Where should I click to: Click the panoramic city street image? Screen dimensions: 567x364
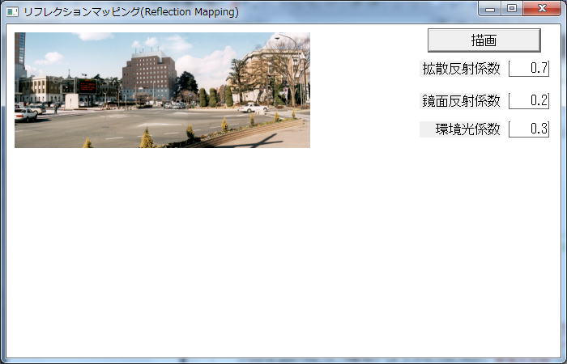click(162, 90)
